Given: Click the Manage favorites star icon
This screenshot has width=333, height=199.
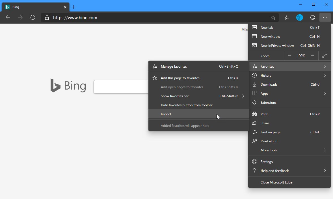Looking at the screenshot, I should (x=155, y=67).
